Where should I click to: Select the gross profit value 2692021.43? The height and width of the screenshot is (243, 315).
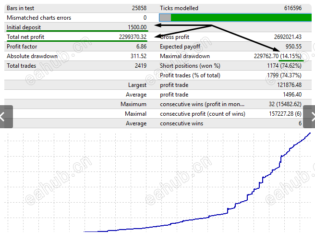point(288,37)
